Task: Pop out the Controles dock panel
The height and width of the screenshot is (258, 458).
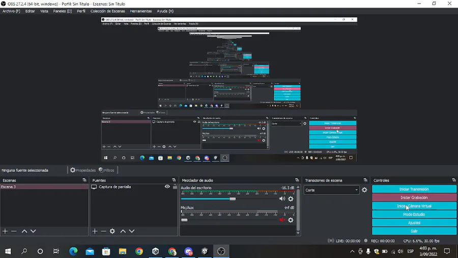Action: [453, 180]
